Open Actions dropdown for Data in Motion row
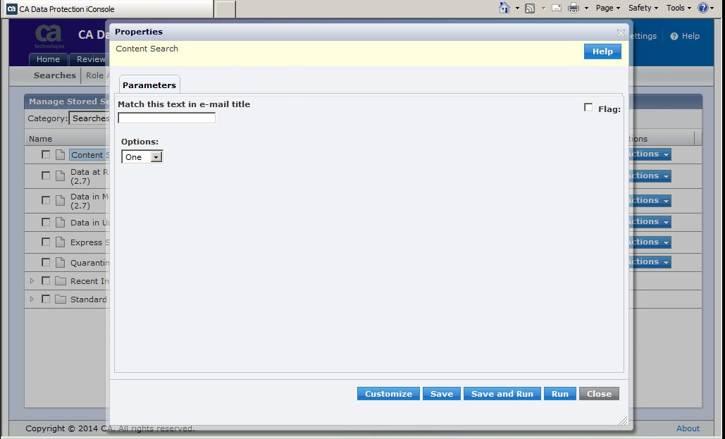Image resolution: width=725 pixels, height=439 pixels. 649,200
